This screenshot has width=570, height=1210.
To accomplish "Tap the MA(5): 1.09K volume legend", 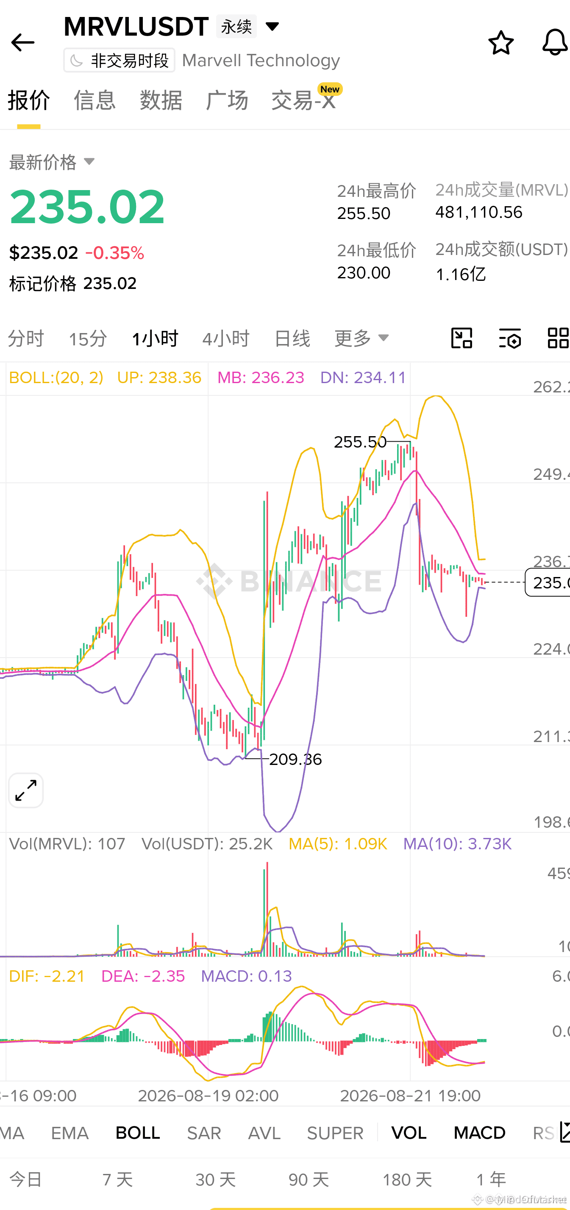I will pyautogui.click(x=338, y=843).
